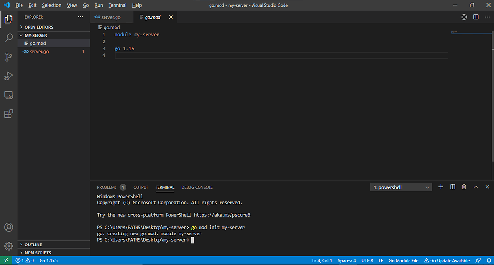Viewport: 494px width, 265px height.
Task: Change indentation via Spaces: 4
Action: point(347,260)
